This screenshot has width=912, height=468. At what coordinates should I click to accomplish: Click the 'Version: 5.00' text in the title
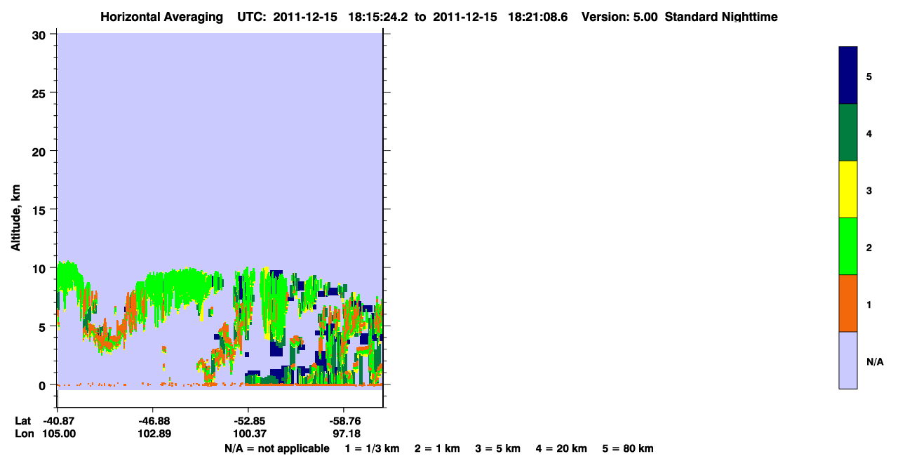pos(619,17)
